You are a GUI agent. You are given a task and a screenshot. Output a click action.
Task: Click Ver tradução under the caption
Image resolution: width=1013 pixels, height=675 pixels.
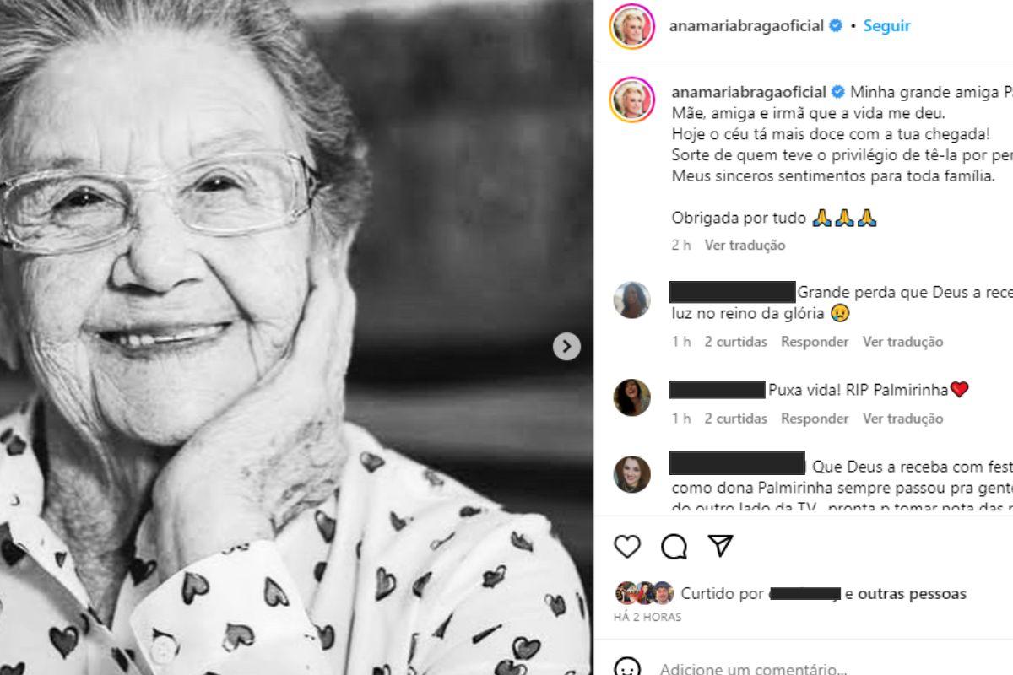pos(745,245)
